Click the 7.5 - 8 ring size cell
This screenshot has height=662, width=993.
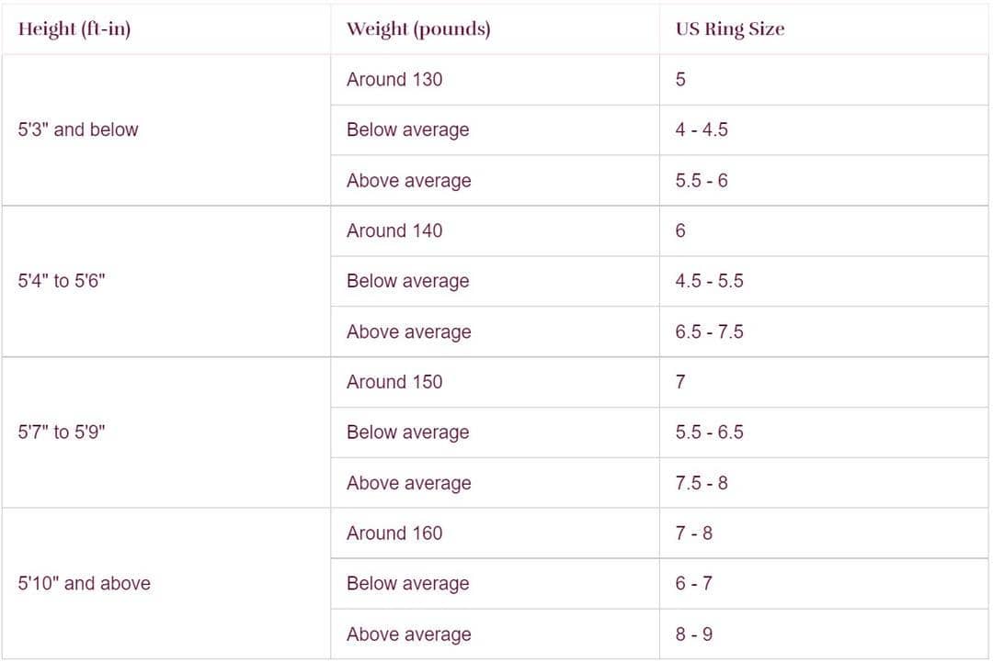click(x=702, y=483)
